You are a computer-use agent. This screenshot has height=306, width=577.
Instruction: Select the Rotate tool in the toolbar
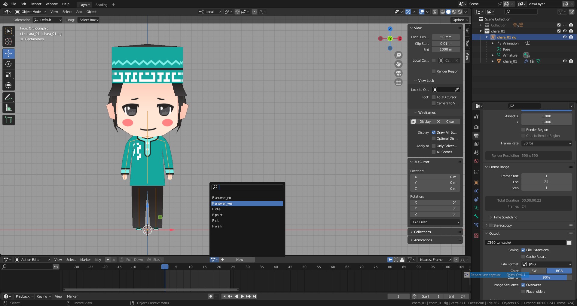coord(8,64)
